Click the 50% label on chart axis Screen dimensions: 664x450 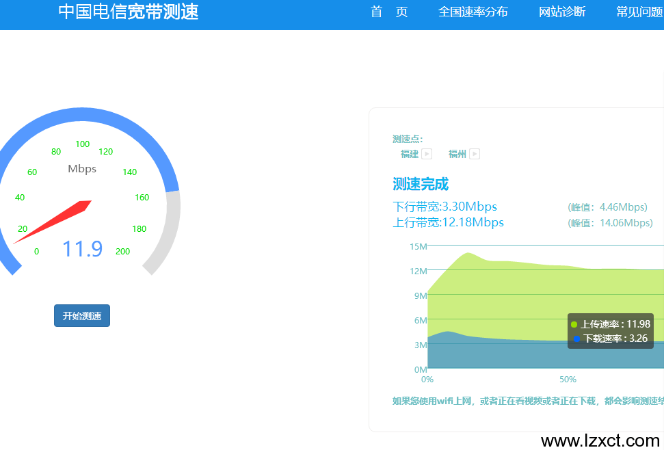click(568, 380)
